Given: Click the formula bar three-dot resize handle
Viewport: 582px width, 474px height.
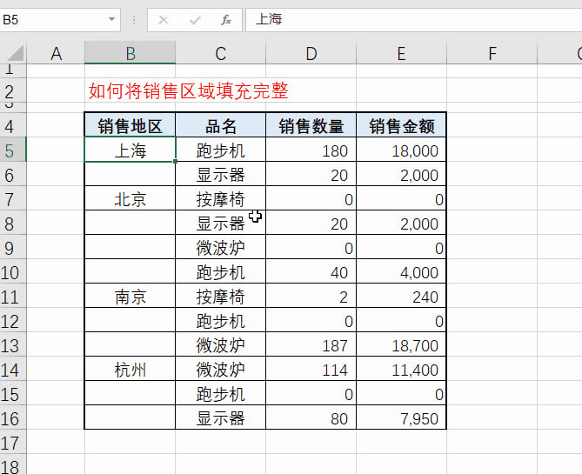Looking at the screenshot, I should (134, 20).
